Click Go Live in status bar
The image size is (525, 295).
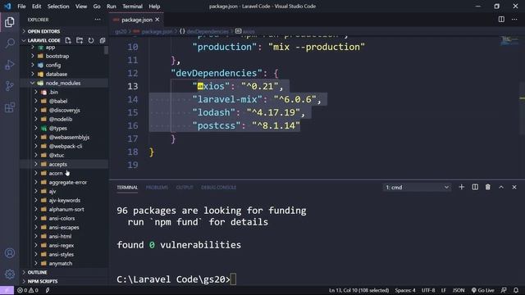(x=482, y=290)
